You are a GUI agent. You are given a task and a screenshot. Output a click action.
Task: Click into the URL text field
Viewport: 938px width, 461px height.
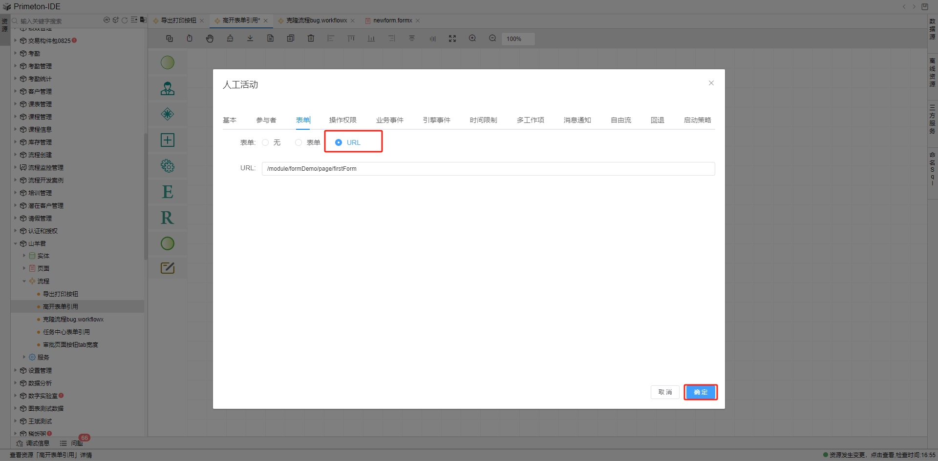[x=488, y=169]
